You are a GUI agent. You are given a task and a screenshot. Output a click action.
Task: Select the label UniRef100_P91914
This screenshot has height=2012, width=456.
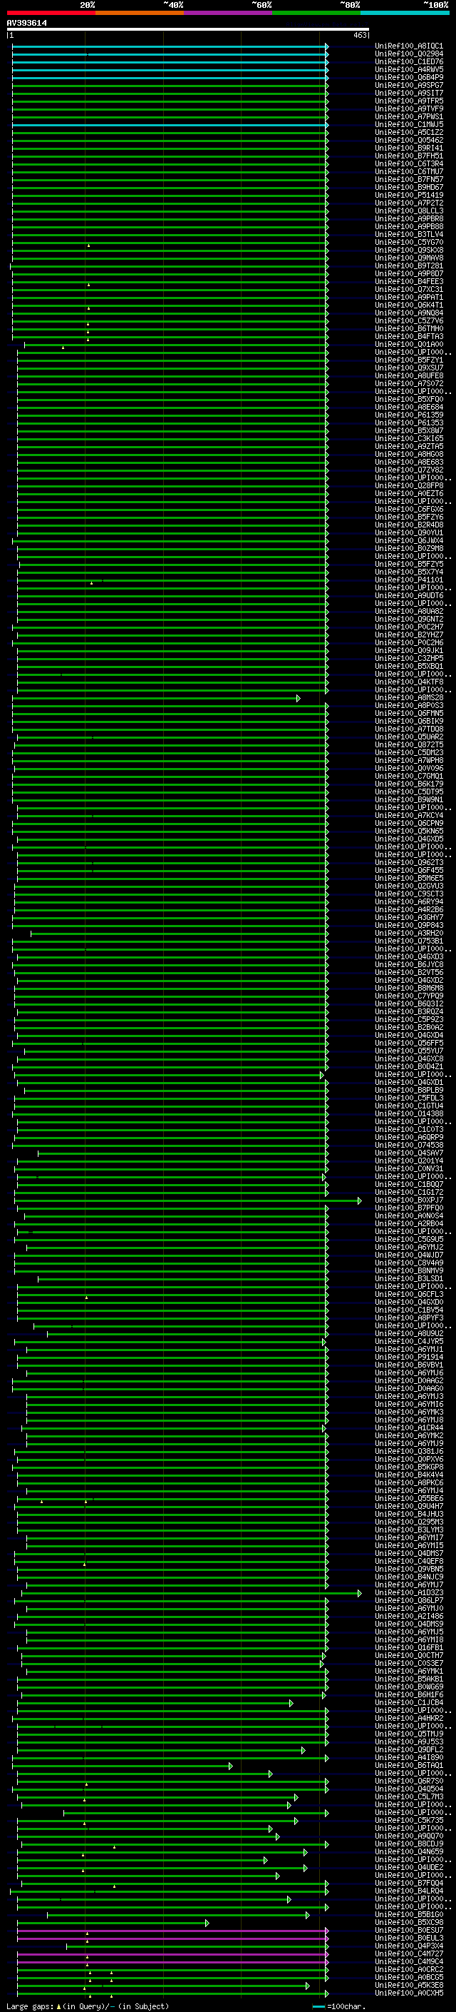[x=408, y=1358]
